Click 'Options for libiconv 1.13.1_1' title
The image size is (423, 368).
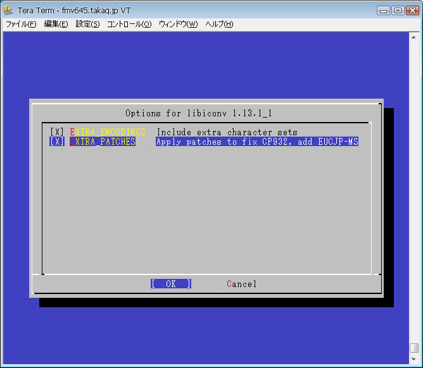click(x=199, y=113)
